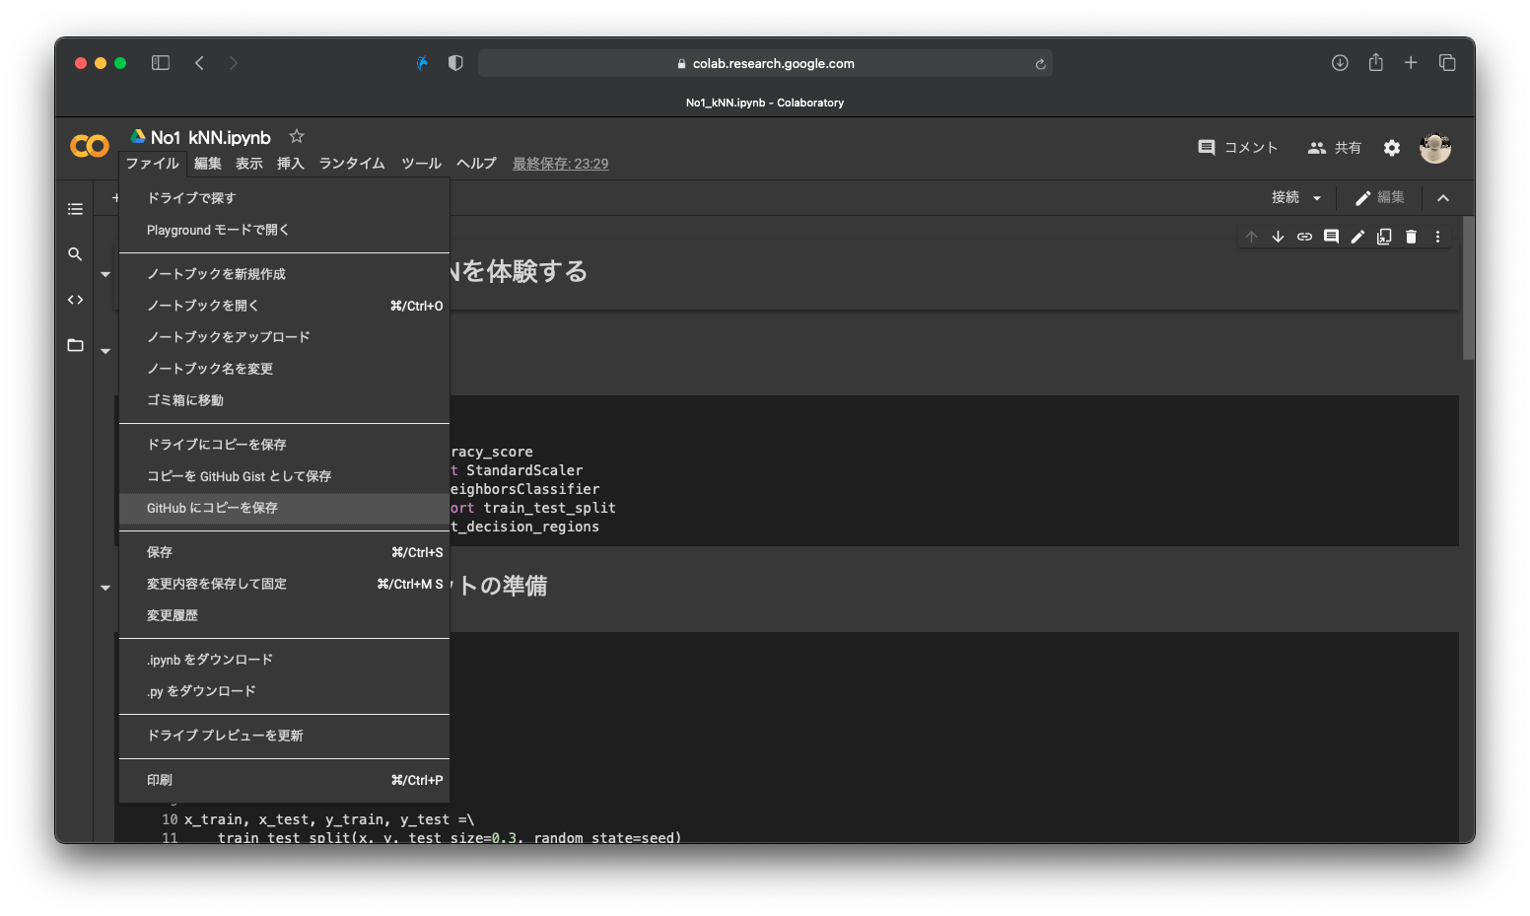Open the table of contents sidebar
Image resolution: width=1530 pixels, height=916 pixels.
click(x=75, y=209)
